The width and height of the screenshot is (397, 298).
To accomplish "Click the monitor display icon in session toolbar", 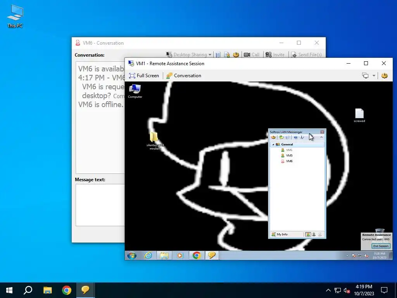I will (365, 76).
